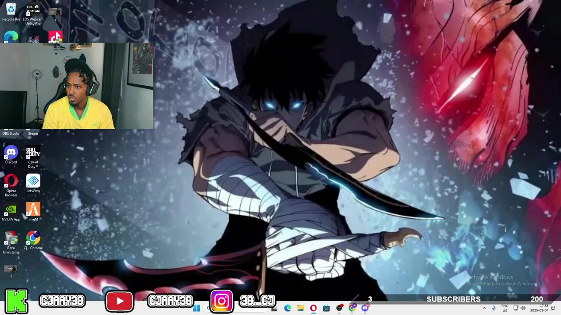This screenshot has height=315, width=561.
Task: Select the Discord desktop icon
Action: pyautogui.click(x=11, y=155)
